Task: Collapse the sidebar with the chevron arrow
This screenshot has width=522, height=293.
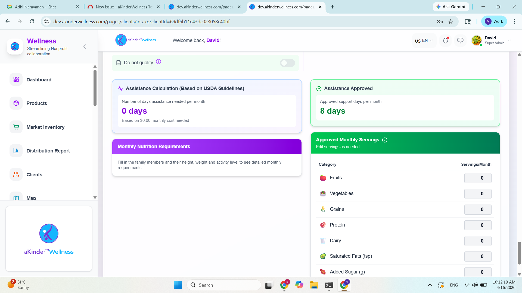Action: pos(85,47)
